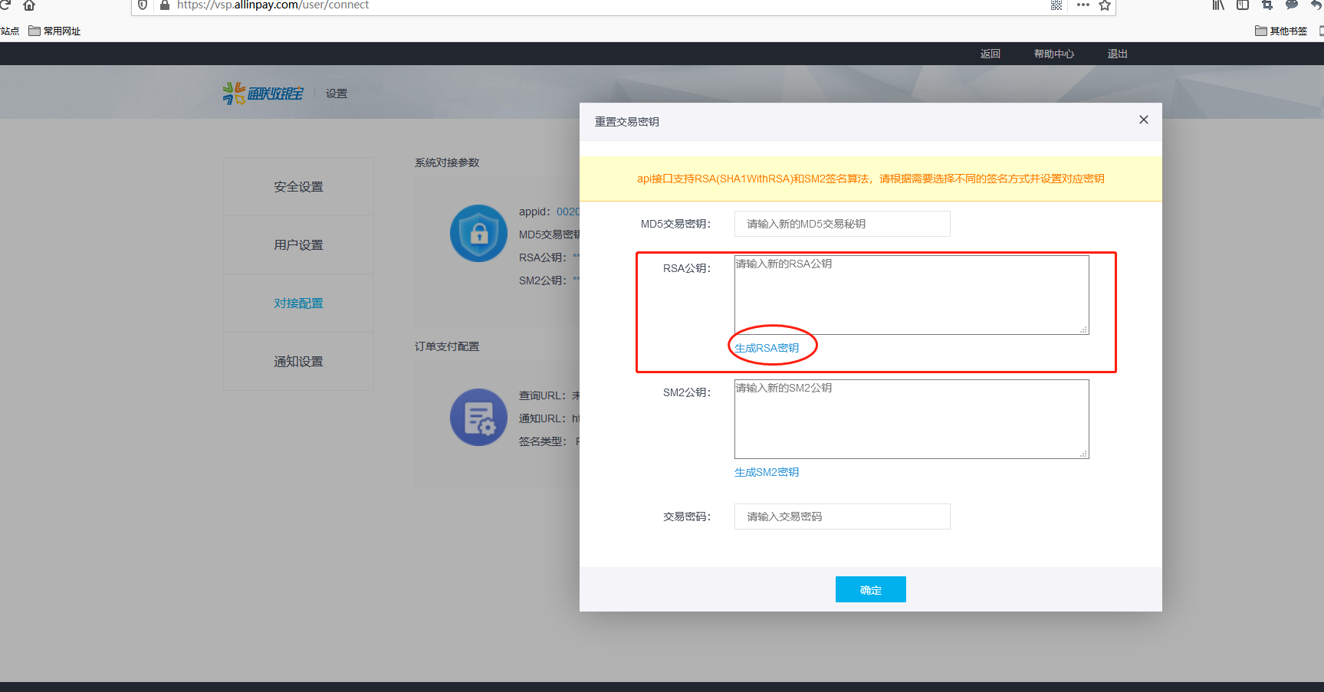
Task: Open page actions three-dots menu
Action: click(1083, 5)
